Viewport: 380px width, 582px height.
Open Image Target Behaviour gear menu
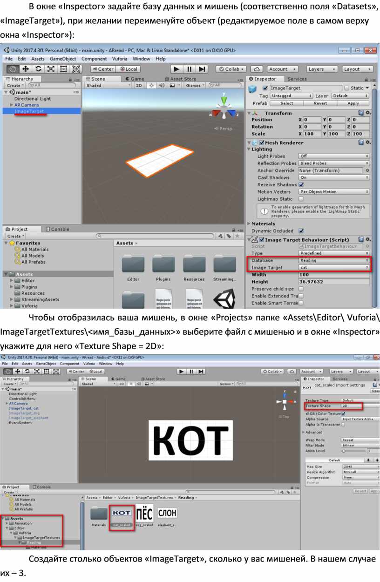(368, 240)
